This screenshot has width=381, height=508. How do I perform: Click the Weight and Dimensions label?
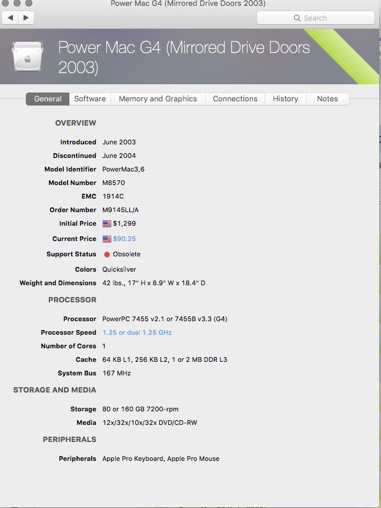pyautogui.click(x=58, y=283)
